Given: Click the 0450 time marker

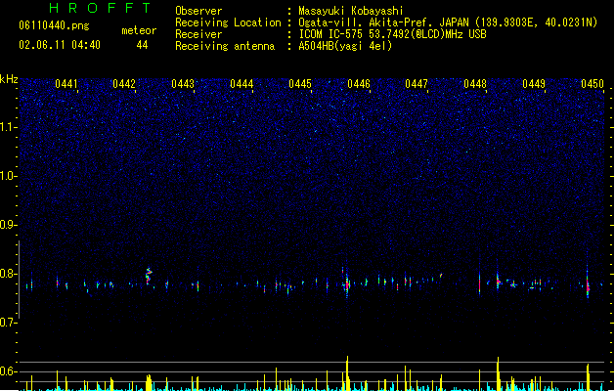Looking at the screenshot, I should coord(593,84).
